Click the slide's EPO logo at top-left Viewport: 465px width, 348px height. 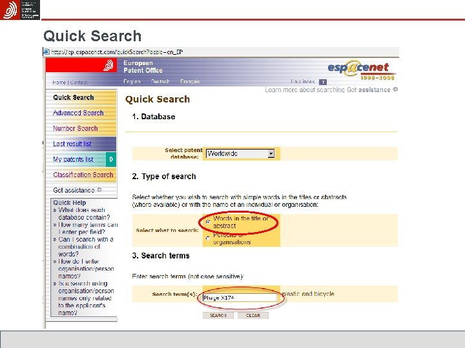pyautogui.click(x=20, y=10)
